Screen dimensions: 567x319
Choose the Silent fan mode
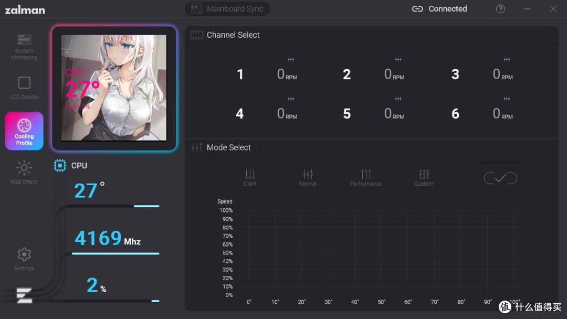(249, 178)
